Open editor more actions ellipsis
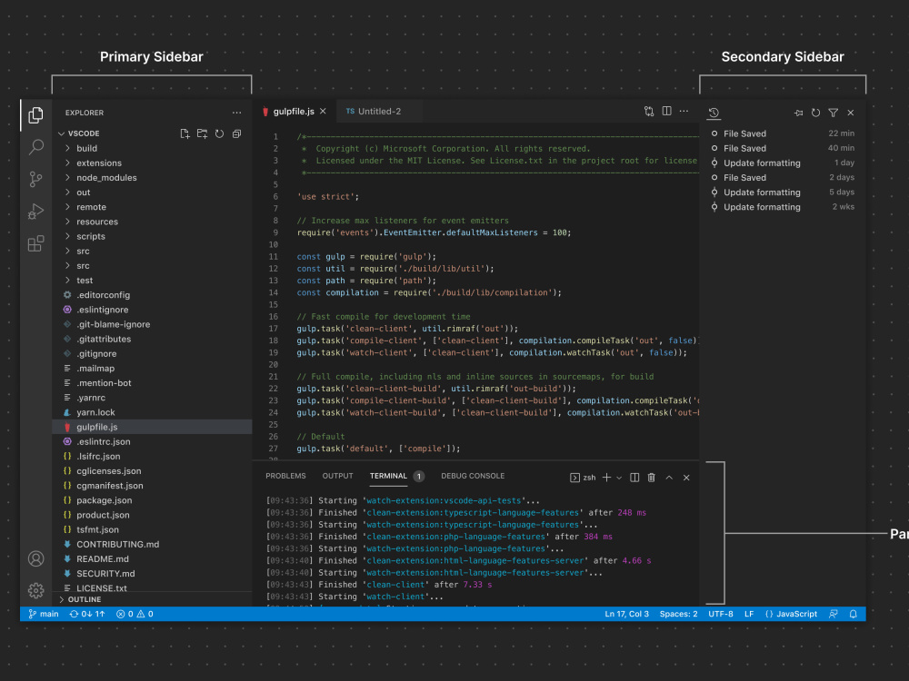The width and height of the screenshot is (909, 681). tap(684, 111)
